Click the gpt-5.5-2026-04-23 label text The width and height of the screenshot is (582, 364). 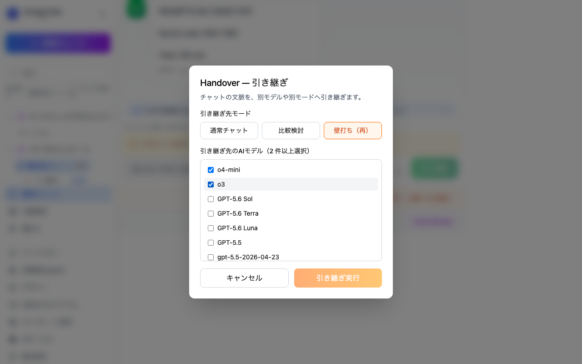(x=248, y=257)
